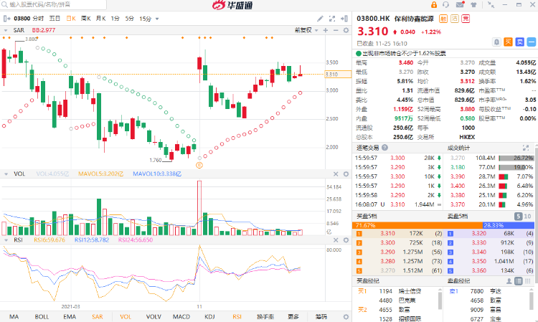Click the 窝 warrant badge
Screen dimensions: 538x322
466,19
